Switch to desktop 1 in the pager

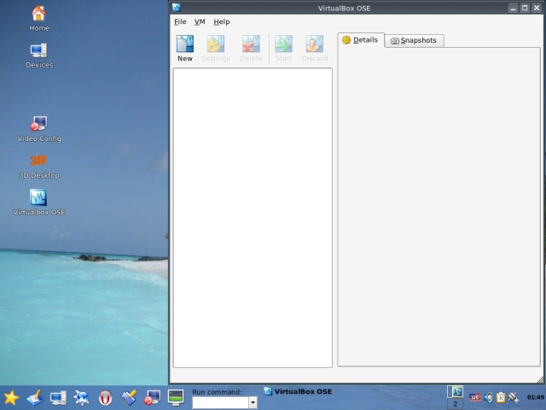pyautogui.click(x=455, y=392)
